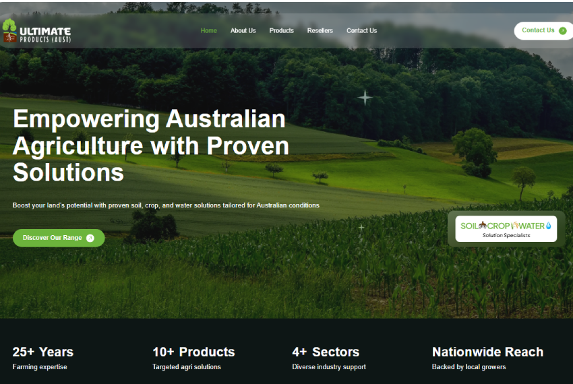Click 'Diverse industry support' caption
This screenshot has height=384, width=573.
pyautogui.click(x=329, y=367)
